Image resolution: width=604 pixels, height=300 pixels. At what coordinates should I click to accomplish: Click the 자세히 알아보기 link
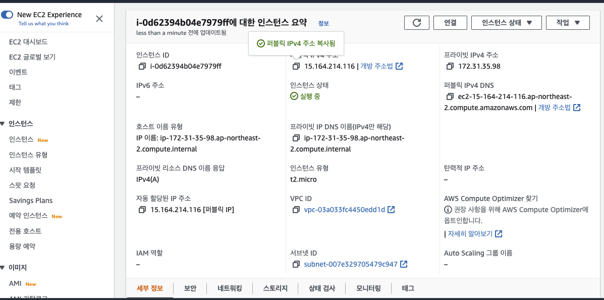tap(470, 234)
